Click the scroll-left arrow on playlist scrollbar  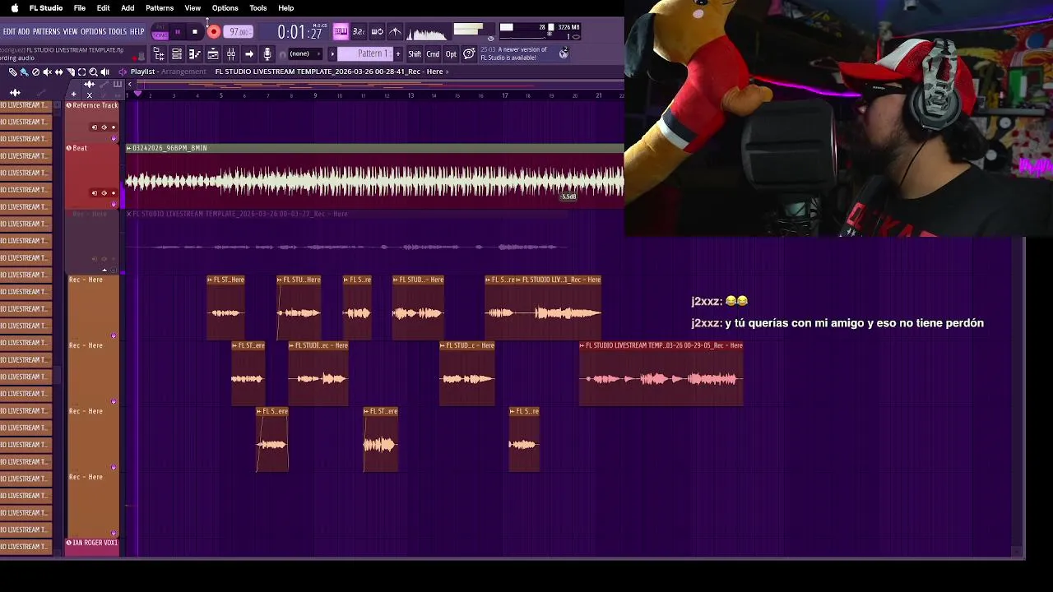130,85
